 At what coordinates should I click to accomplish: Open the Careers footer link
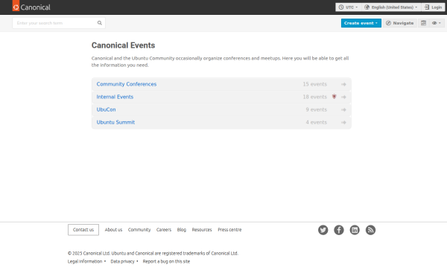164,229
